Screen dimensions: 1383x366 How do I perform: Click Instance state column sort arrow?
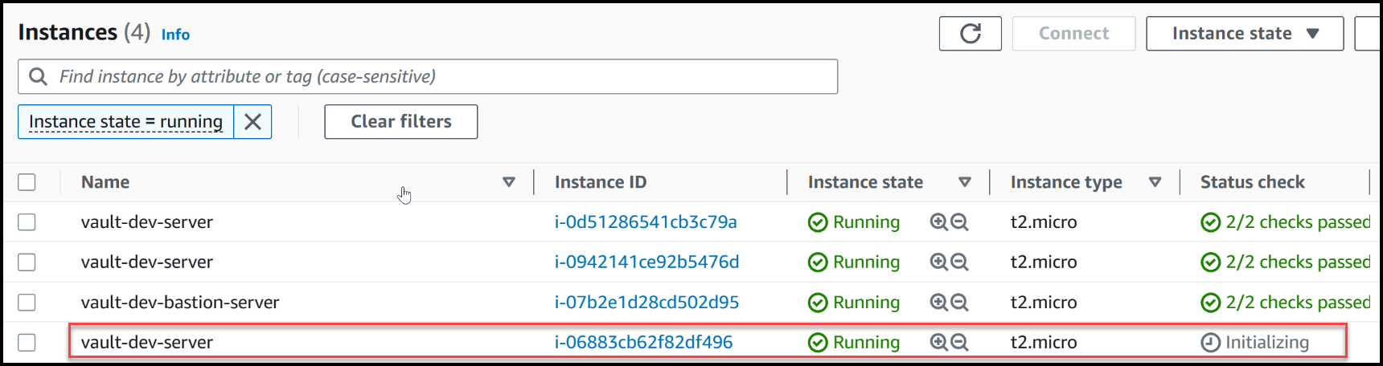(965, 182)
